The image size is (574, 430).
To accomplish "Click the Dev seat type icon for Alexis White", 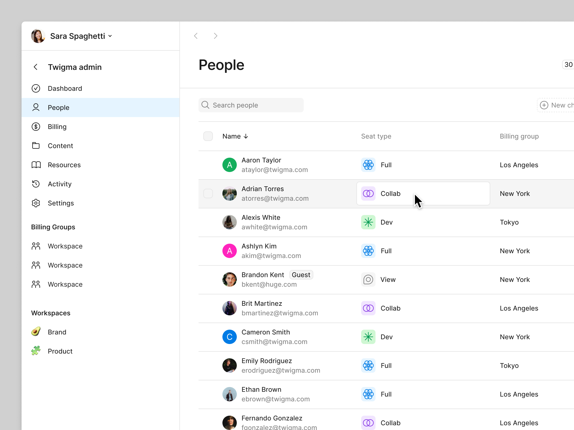I will (x=368, y=222).
